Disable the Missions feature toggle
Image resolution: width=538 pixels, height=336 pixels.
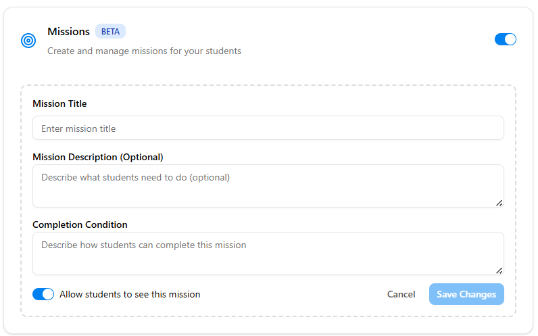[505, 39]
